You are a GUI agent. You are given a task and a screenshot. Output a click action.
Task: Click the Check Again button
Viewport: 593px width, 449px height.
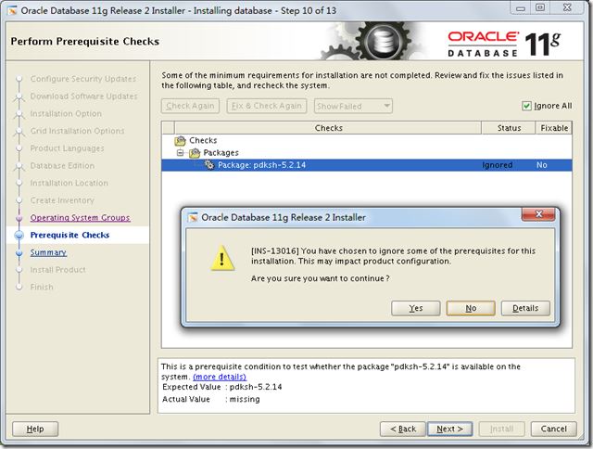190,106
